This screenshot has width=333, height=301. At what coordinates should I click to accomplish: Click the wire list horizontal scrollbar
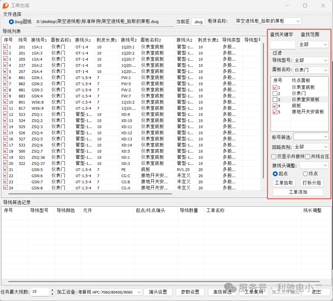pyautogui.click(x=90, y=194)
